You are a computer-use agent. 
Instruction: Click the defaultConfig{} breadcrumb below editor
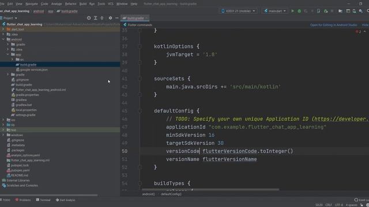tap(171, 194)
